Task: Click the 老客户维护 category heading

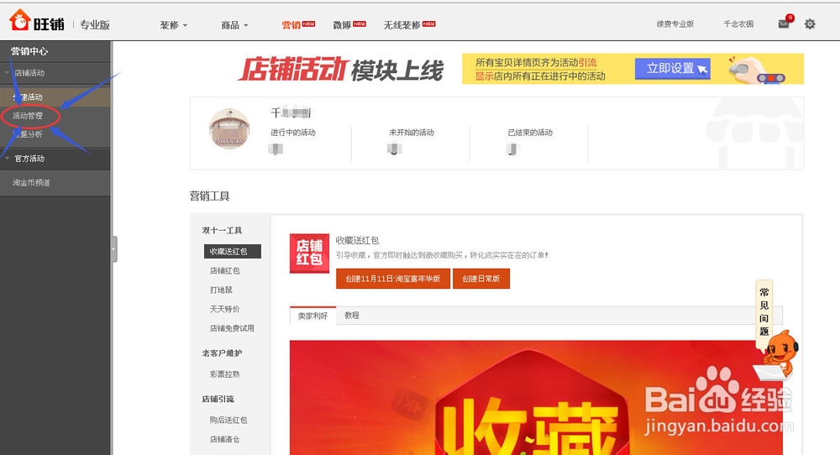Action: [x=222, y=353]
